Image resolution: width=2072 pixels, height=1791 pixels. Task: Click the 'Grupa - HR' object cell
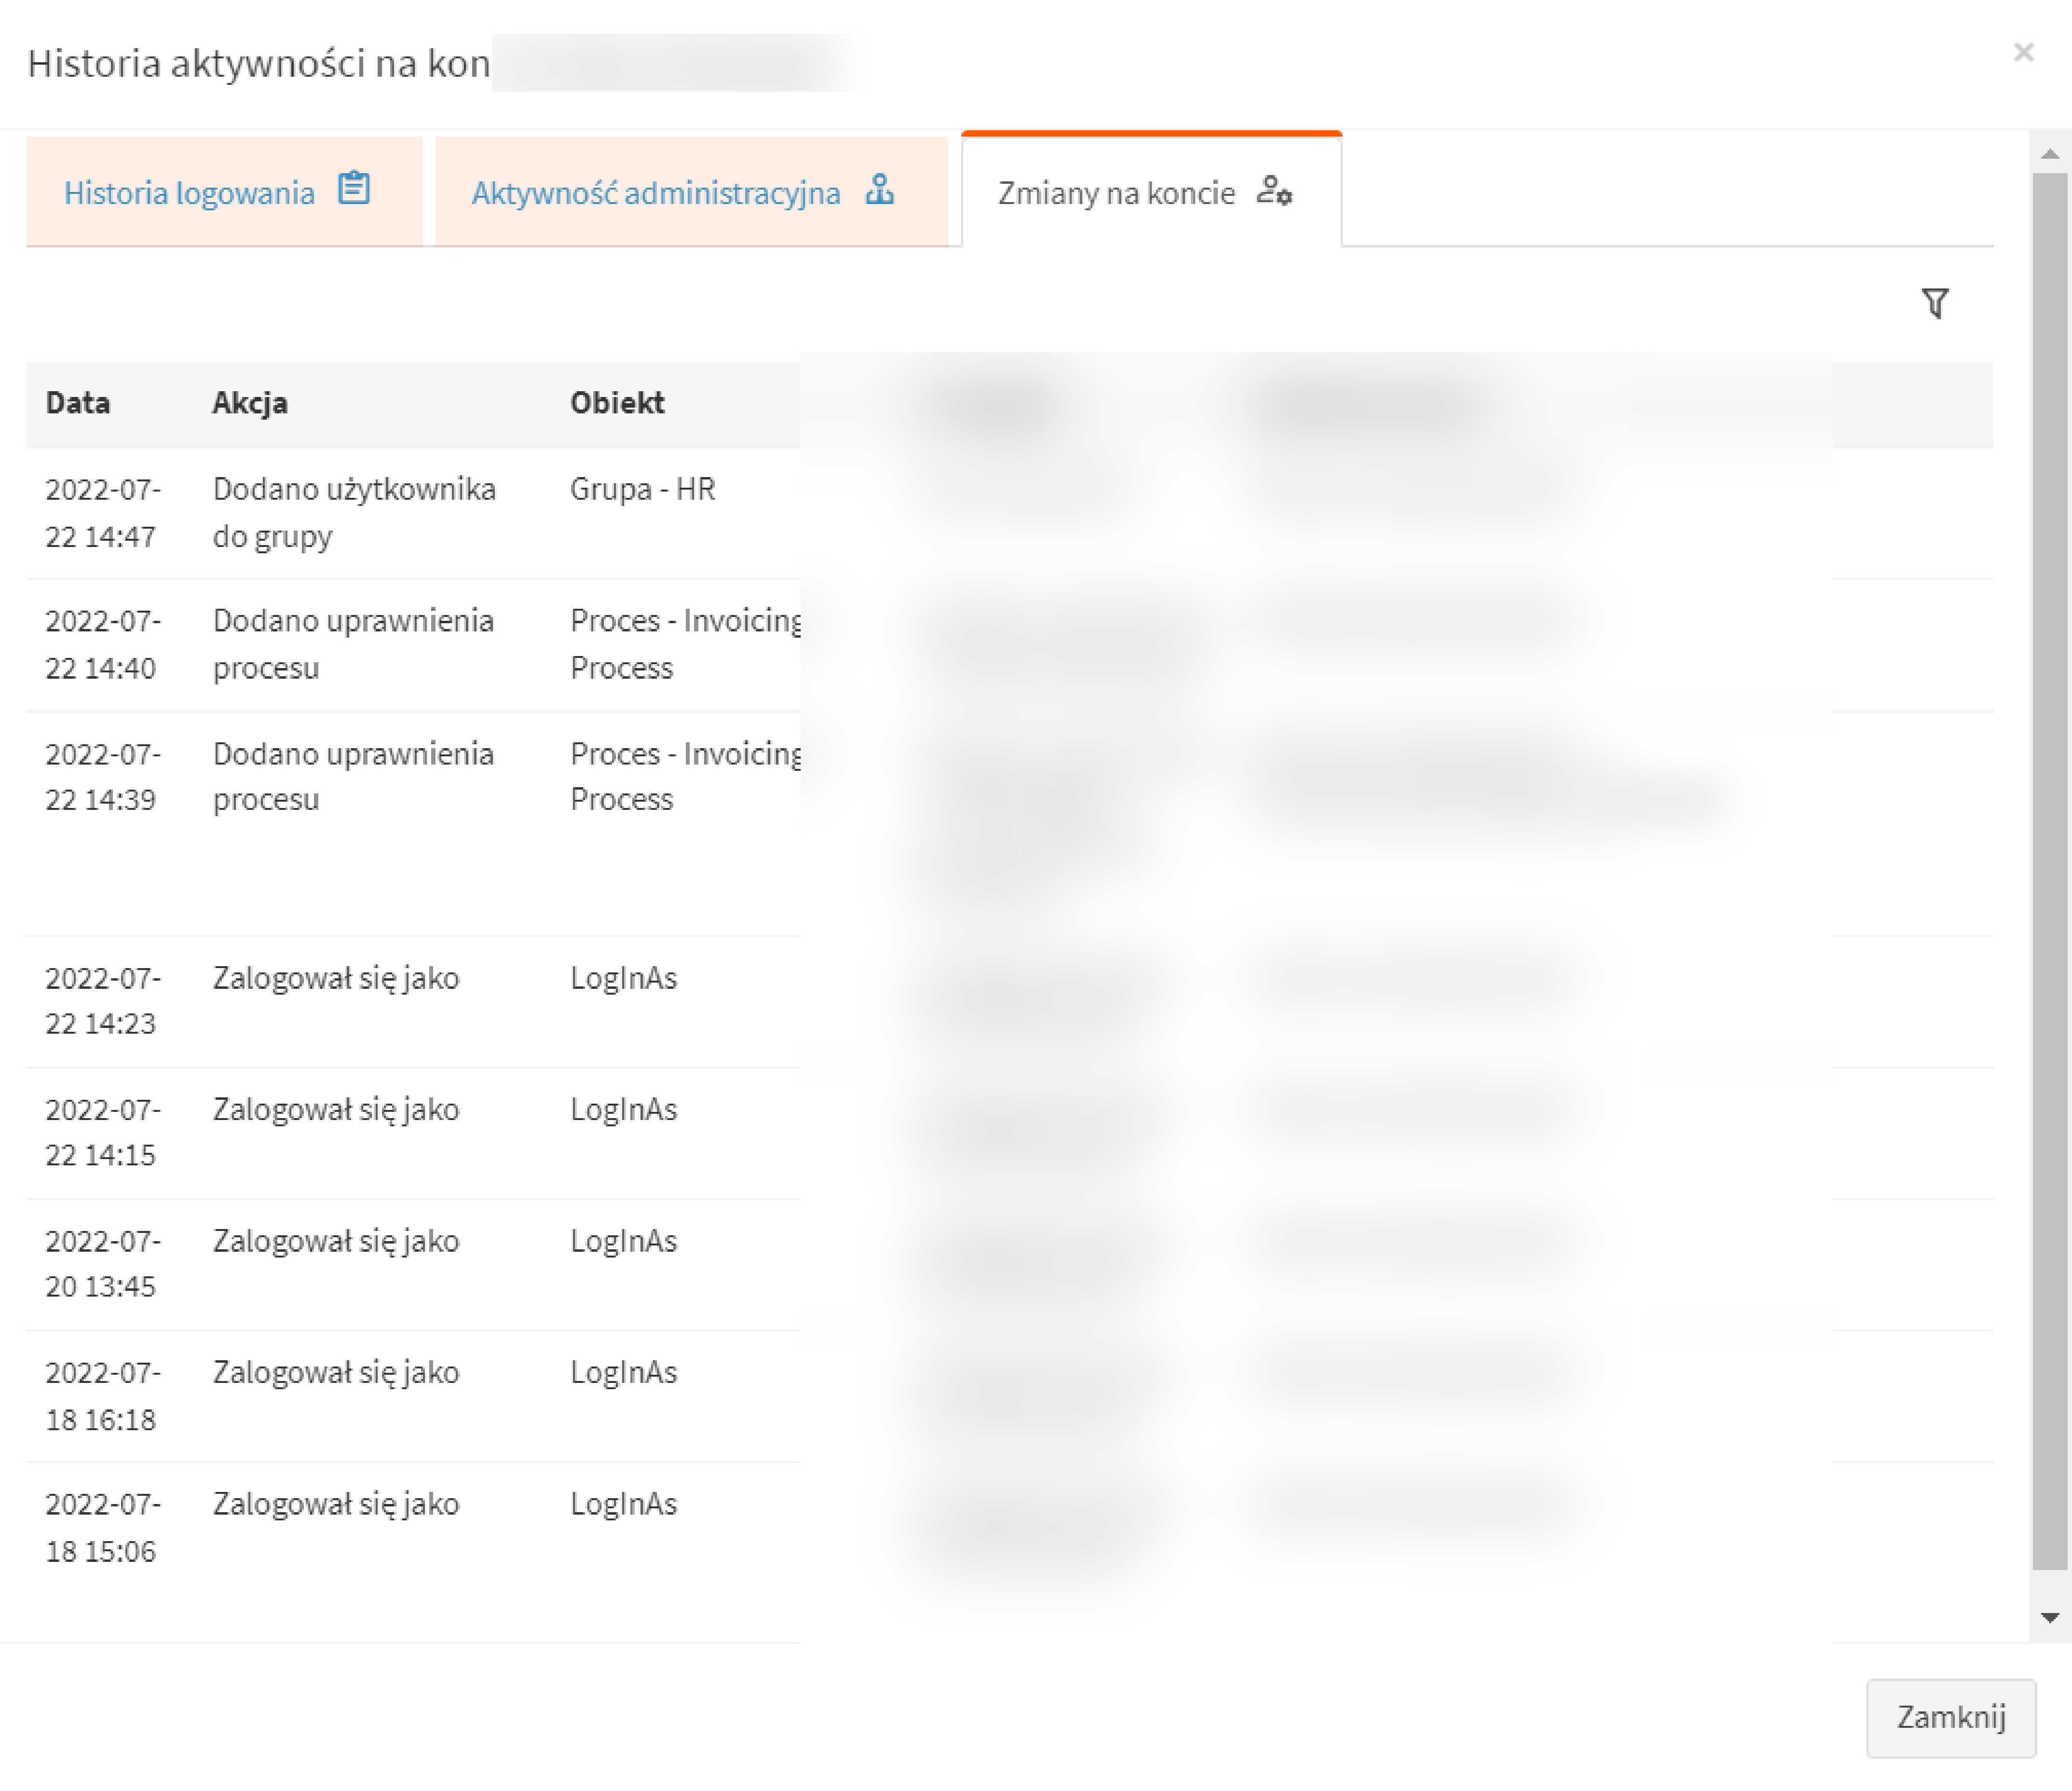click(x=643, y=489)
